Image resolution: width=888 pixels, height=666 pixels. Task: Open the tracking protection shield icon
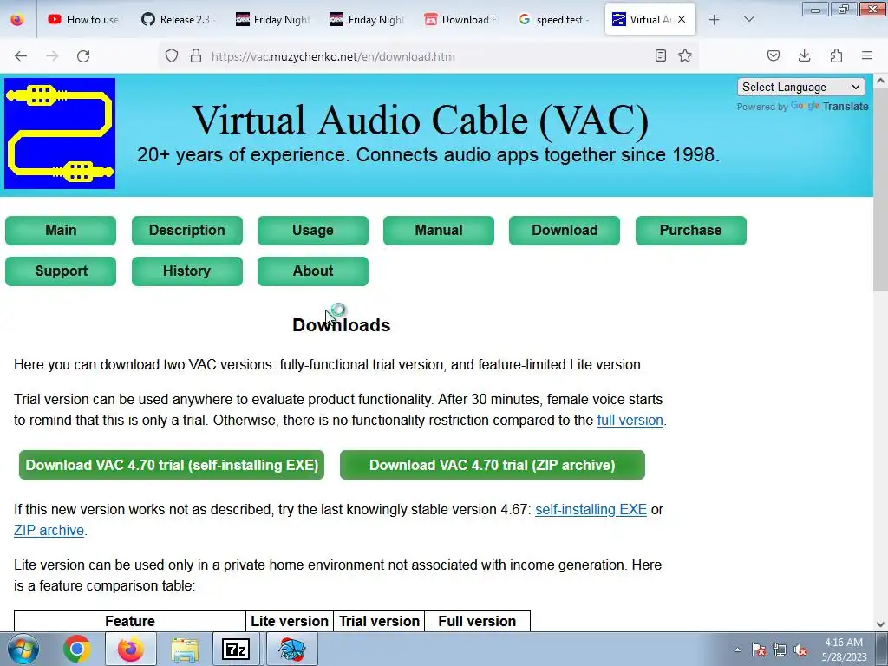(x=172, y=55)
